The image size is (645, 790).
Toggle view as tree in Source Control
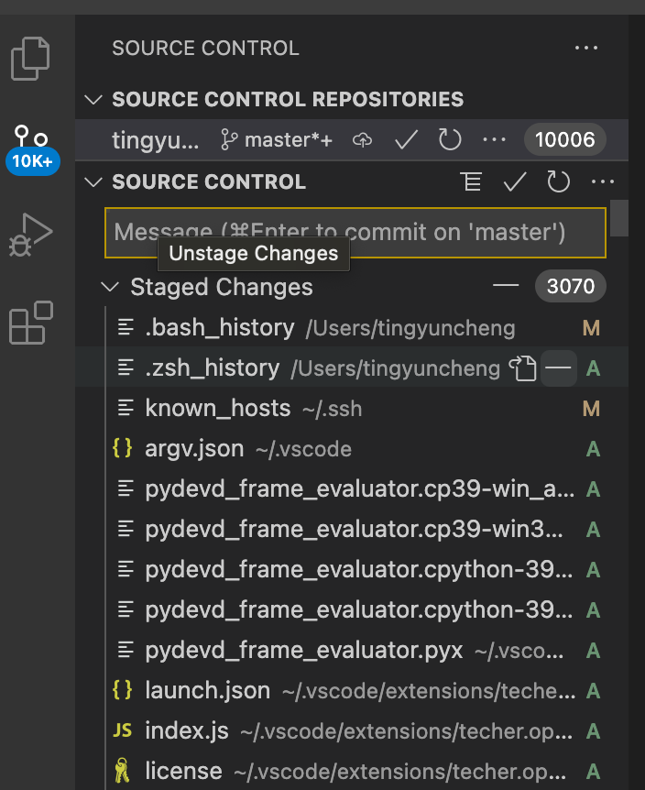pos(472,182)
